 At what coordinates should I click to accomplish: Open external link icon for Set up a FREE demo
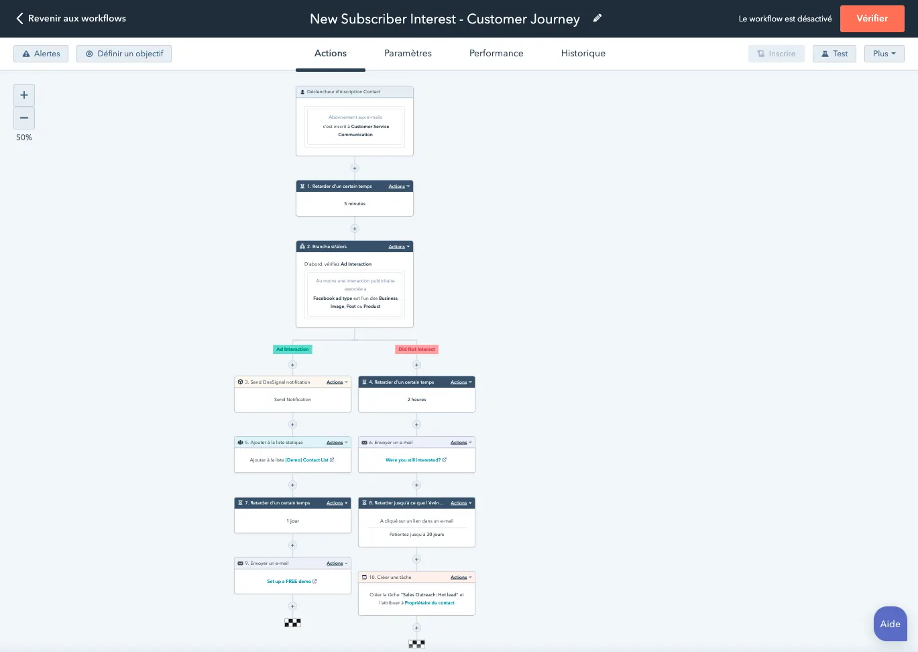pos(315,582)
